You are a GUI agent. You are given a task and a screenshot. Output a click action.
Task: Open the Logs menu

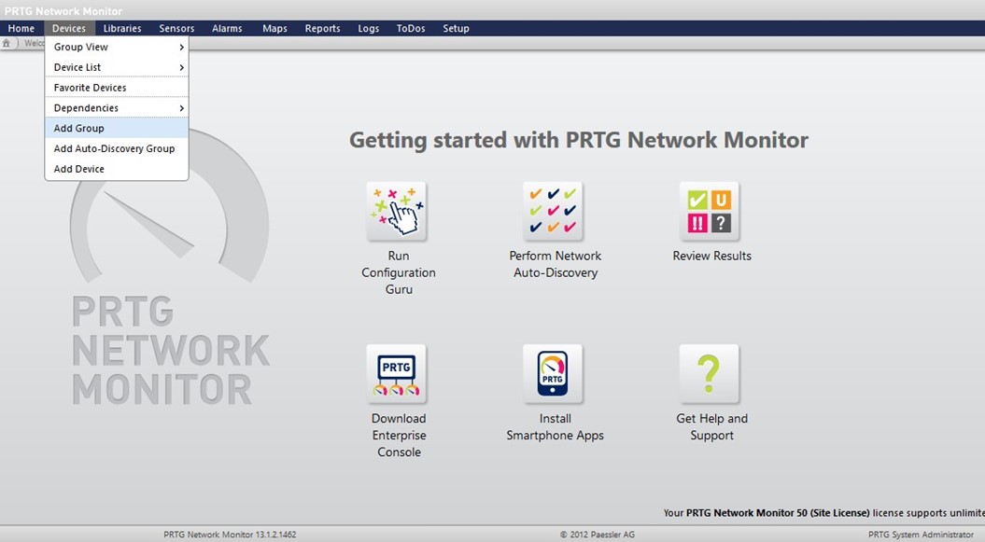click(368, 28)
